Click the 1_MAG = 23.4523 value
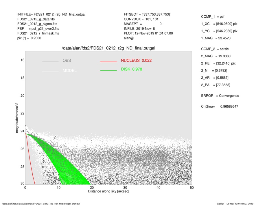Image resolution: width=256 pixels, height=205 pixels. point(216,38)
